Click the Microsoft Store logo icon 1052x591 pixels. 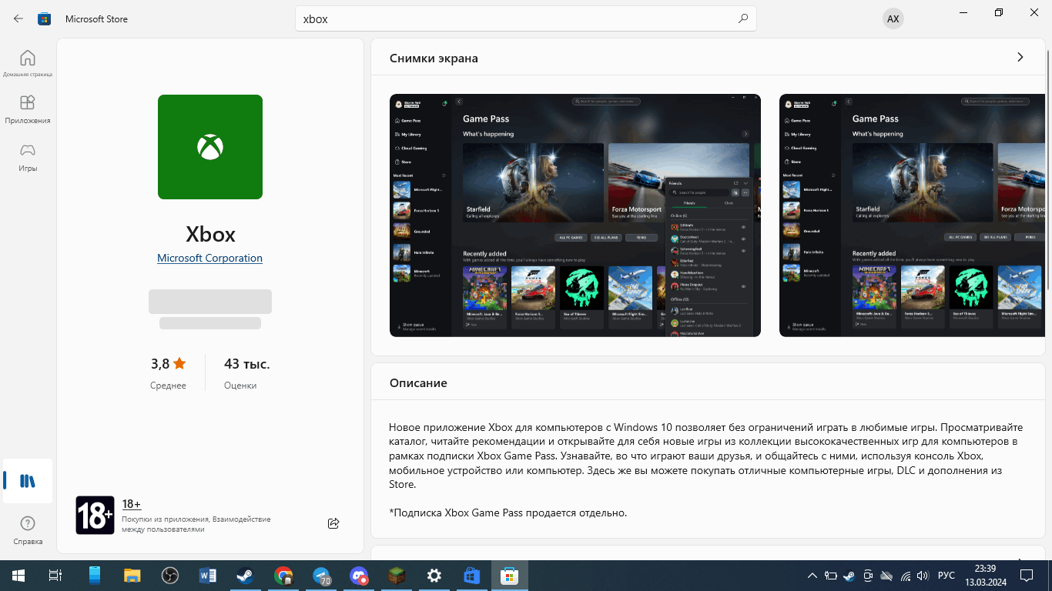click(45, 18)
